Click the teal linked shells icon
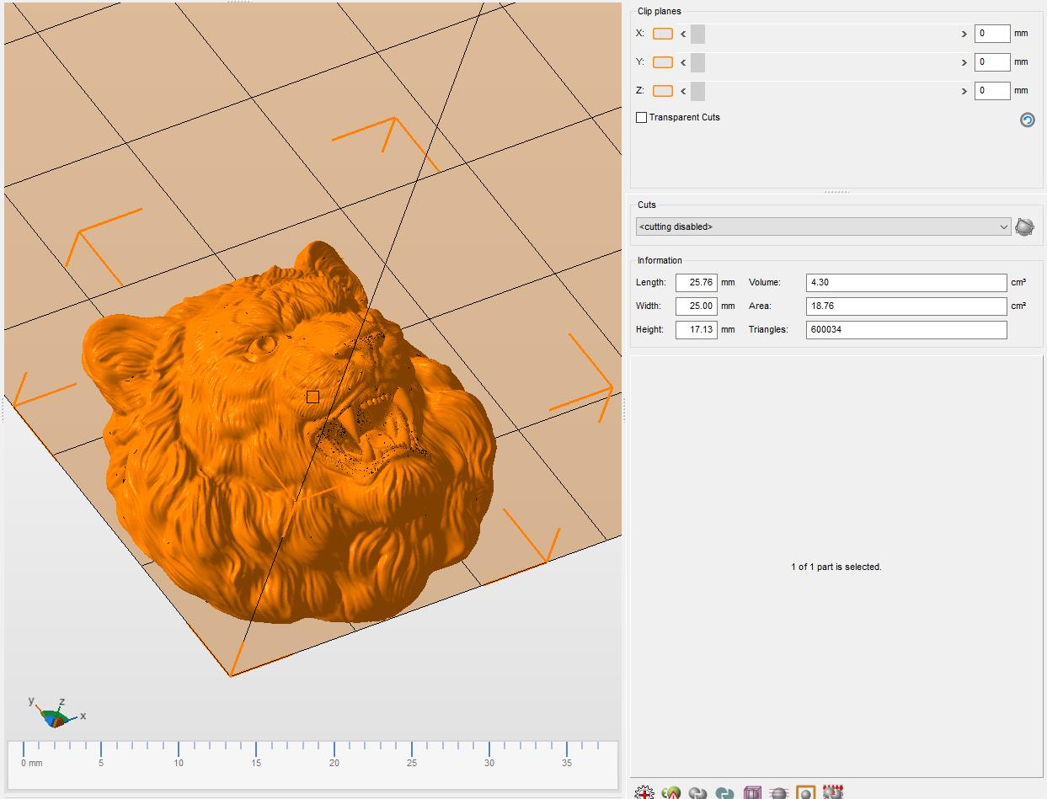 [724, 792]
